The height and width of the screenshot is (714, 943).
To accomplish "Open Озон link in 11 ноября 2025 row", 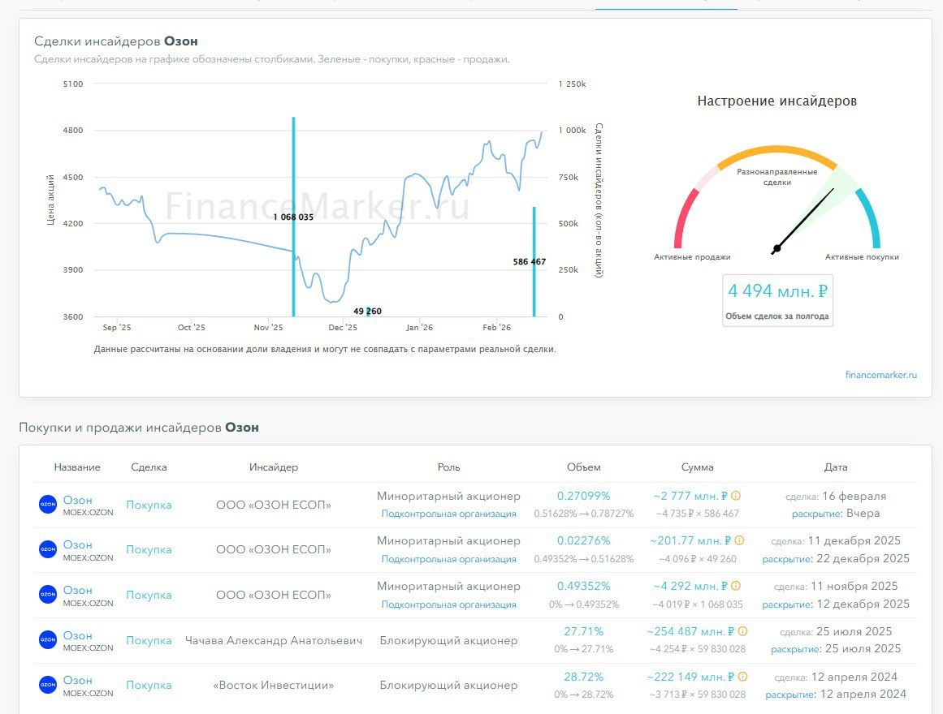I will (x=78, y=590).
